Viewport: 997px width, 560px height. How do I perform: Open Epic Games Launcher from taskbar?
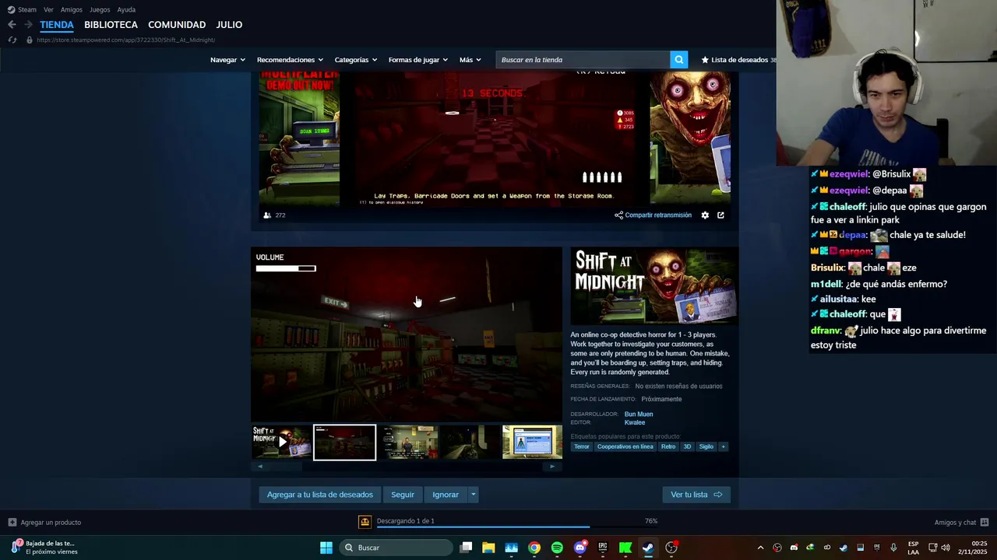(x=602, y=548)
